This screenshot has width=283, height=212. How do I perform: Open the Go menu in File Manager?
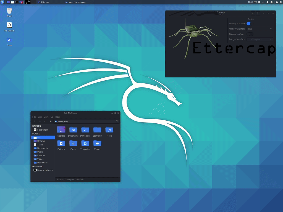pos(52,117)
